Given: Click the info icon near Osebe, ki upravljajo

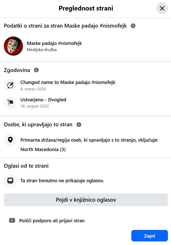Looking at the screenshot, I should coord(79,125).
